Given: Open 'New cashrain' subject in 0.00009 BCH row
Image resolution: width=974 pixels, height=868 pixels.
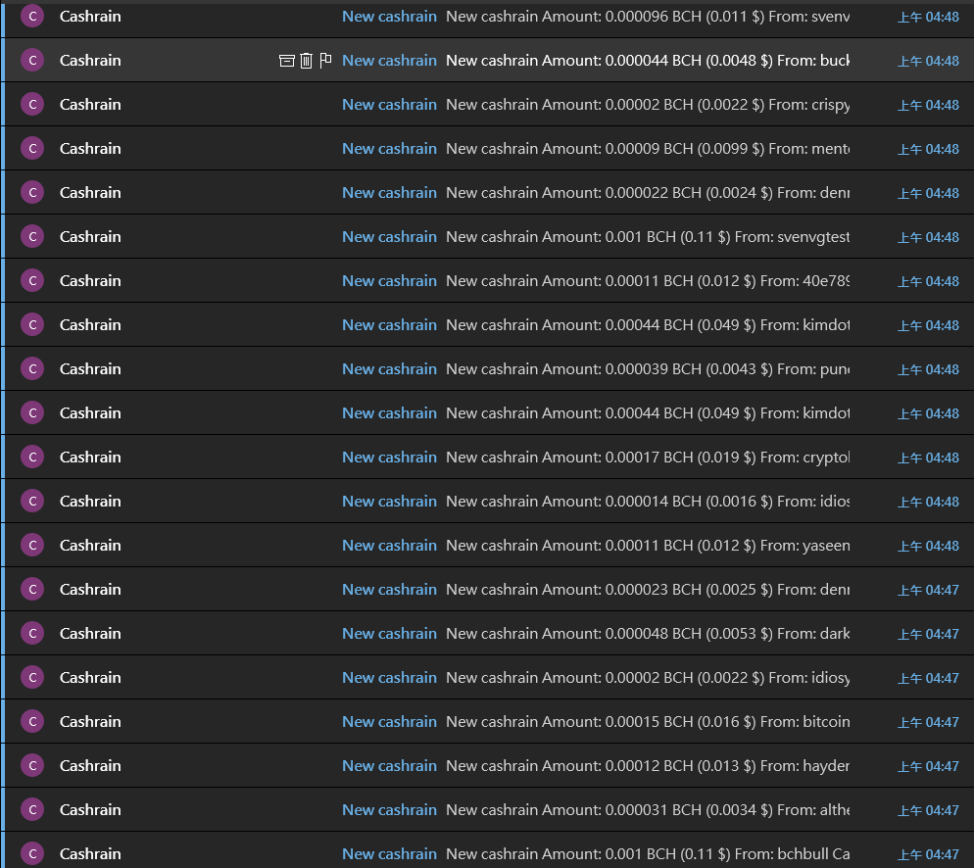Looking at the screenshot, I should pos(389,149).
